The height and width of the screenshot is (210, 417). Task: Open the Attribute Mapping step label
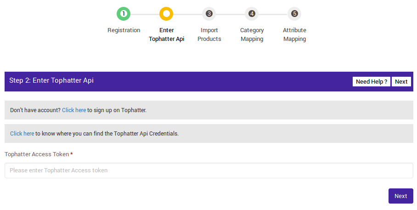[294, 34]
